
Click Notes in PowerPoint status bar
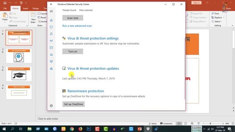click(x=153, y=124)
